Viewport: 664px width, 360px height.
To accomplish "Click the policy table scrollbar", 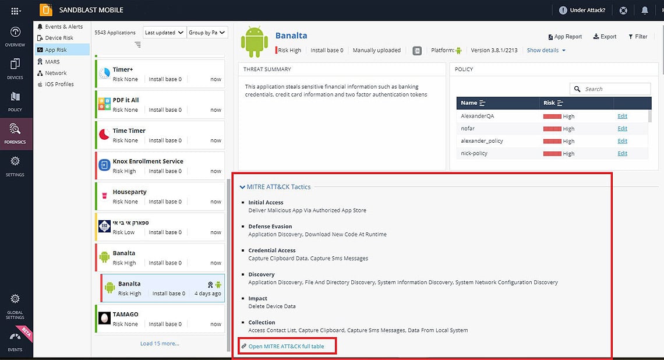I will click(650, 116).
